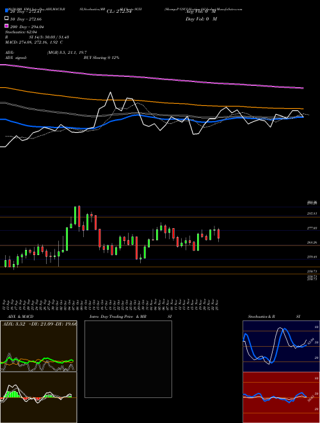Click the 'Intra Day Trading Price & MR' title

click(x=118, y=317)
